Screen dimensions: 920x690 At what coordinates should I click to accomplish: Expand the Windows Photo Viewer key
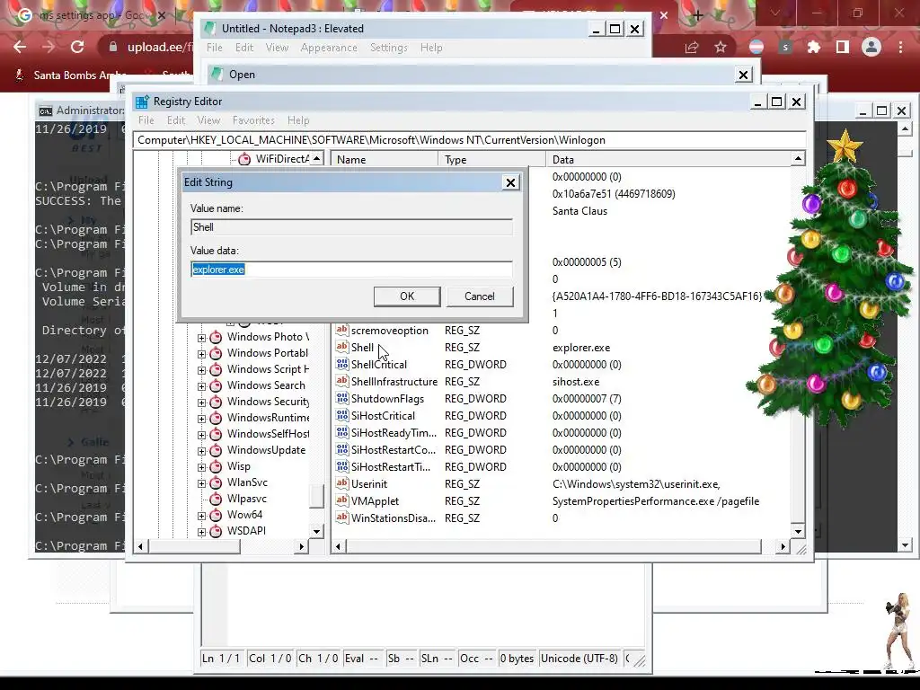click(202, 338)
